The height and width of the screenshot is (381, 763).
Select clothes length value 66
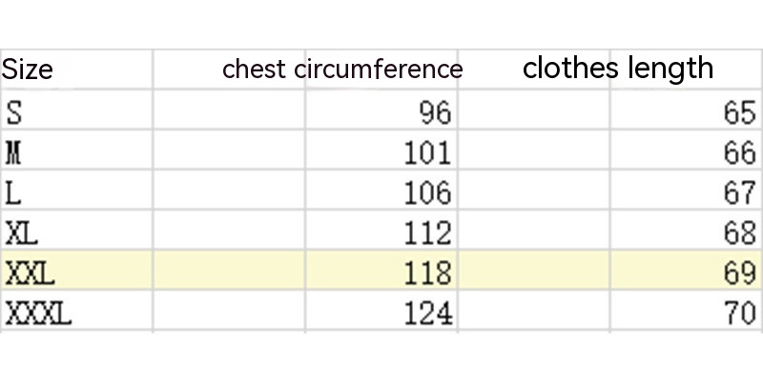(739, 152)
